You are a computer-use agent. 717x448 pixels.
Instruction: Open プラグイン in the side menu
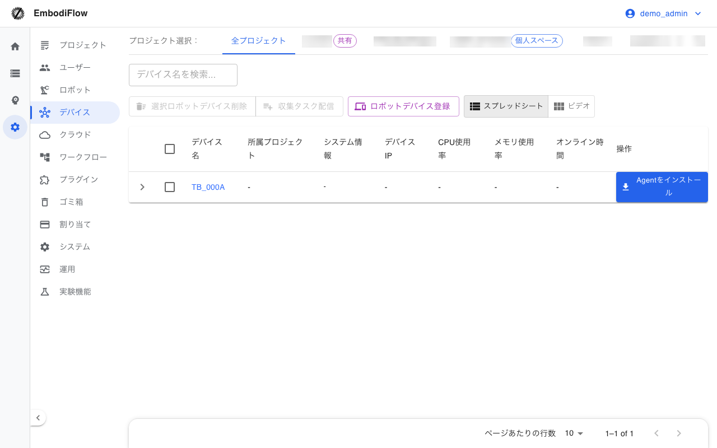75,180
